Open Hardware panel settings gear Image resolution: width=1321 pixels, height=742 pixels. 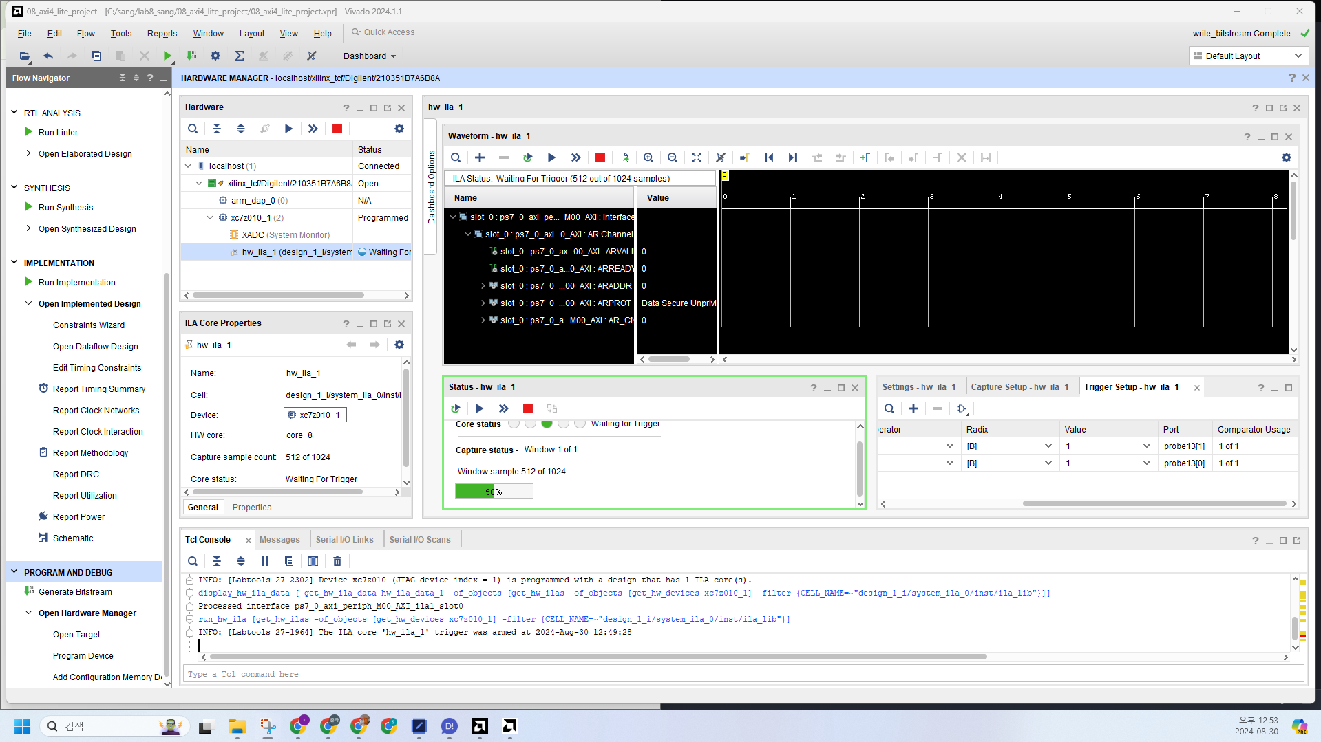(399, 129)
